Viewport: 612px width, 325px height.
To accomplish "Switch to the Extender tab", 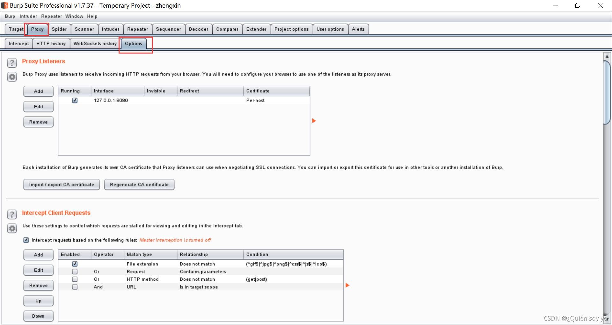I will [257, 29].
